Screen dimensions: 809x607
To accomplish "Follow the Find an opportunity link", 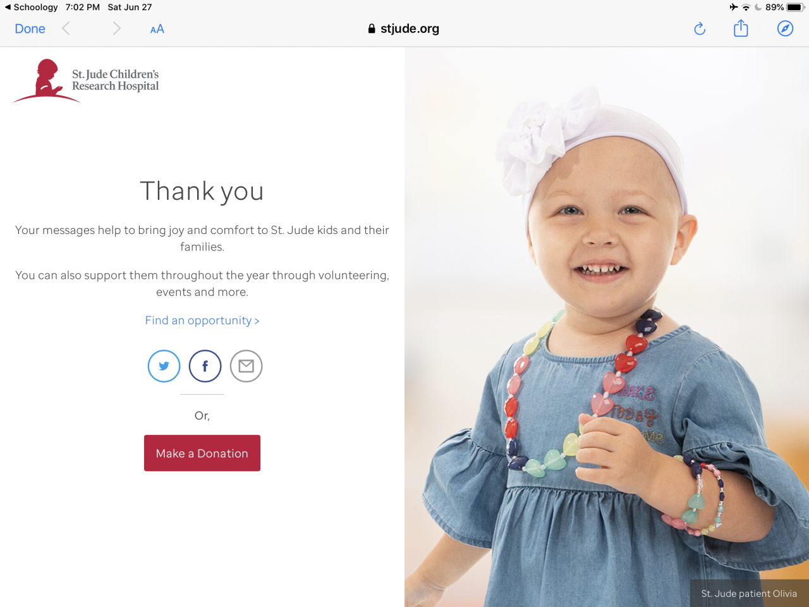I will coord(202,321).
